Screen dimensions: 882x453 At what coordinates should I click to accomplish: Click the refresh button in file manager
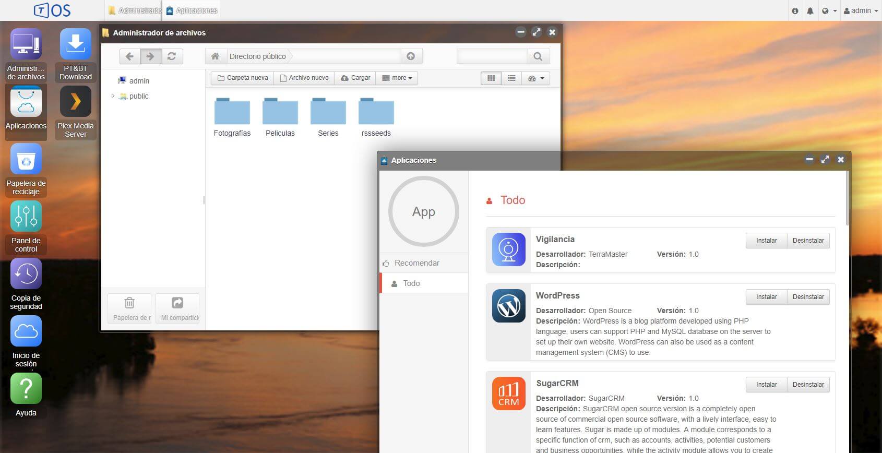(172, 56)
